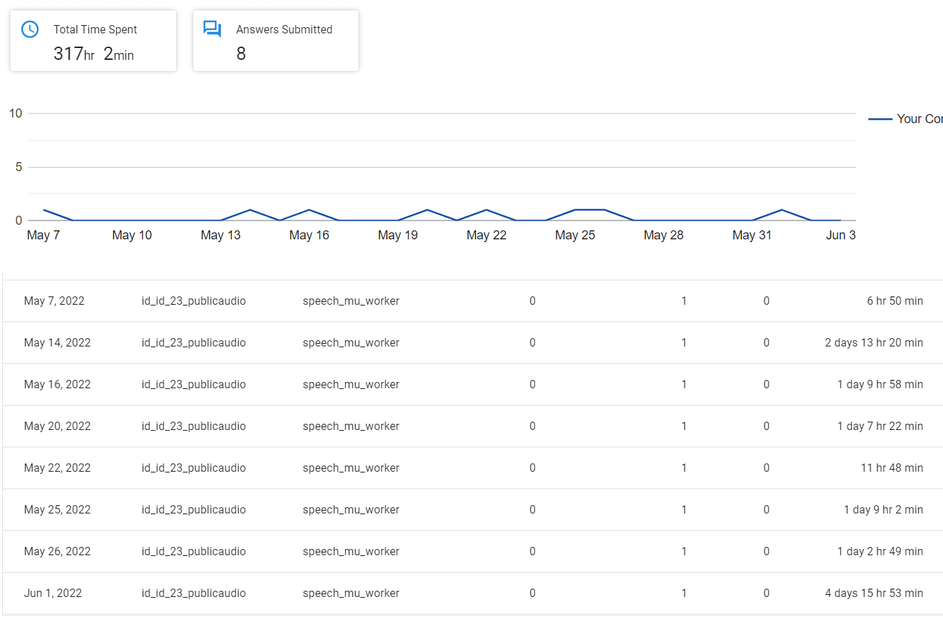
Task: Select the May 26, 2022 date cell
Action: coord(57,552)
